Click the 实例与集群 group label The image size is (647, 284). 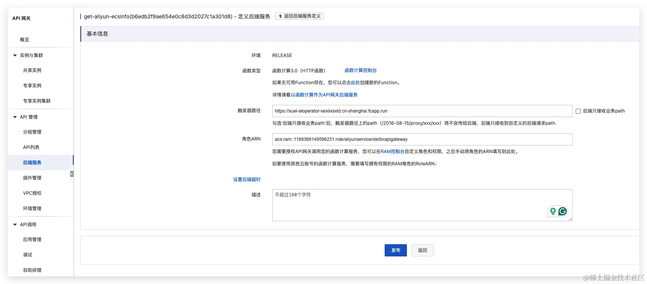(x=31, y=55)
